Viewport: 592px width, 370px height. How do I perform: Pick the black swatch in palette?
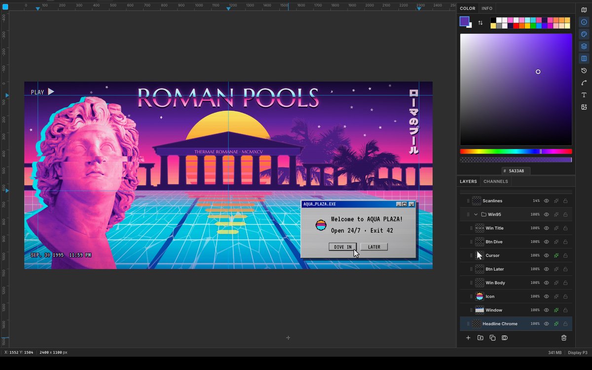pyautogui.click(x=493, y=20)
